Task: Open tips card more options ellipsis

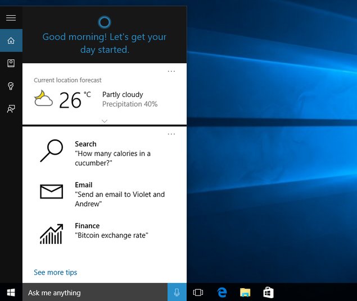Action: click(171, 134)
